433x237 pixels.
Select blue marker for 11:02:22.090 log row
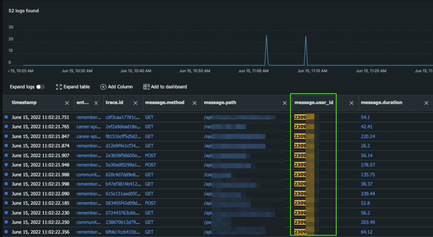[6, 193]
